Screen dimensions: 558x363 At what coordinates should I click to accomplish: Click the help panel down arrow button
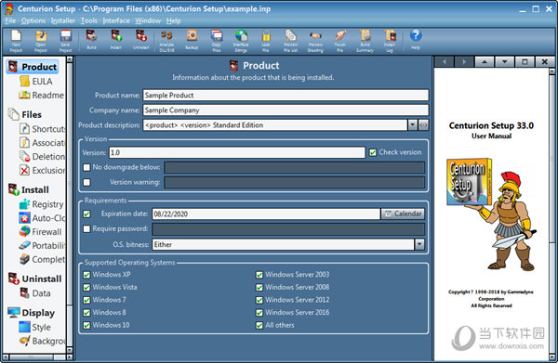(504, 62)
